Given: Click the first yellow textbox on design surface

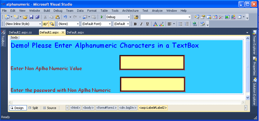Looking at the screenshot, I should pyautogui.click(x=152, y=63).
